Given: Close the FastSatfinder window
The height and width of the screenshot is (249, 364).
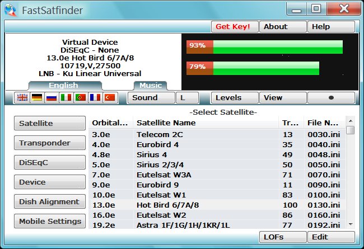Looking at the screenshot, I should pyautogui.click(x=344, y=9).
